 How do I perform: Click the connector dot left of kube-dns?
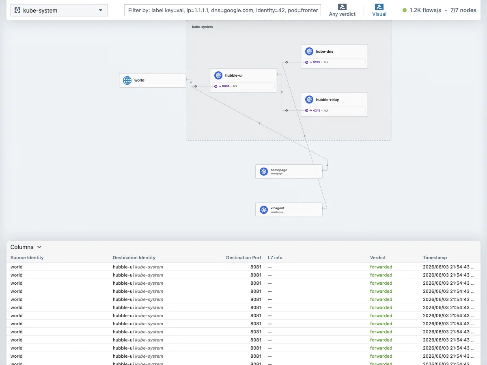click(x=287, y=62)
